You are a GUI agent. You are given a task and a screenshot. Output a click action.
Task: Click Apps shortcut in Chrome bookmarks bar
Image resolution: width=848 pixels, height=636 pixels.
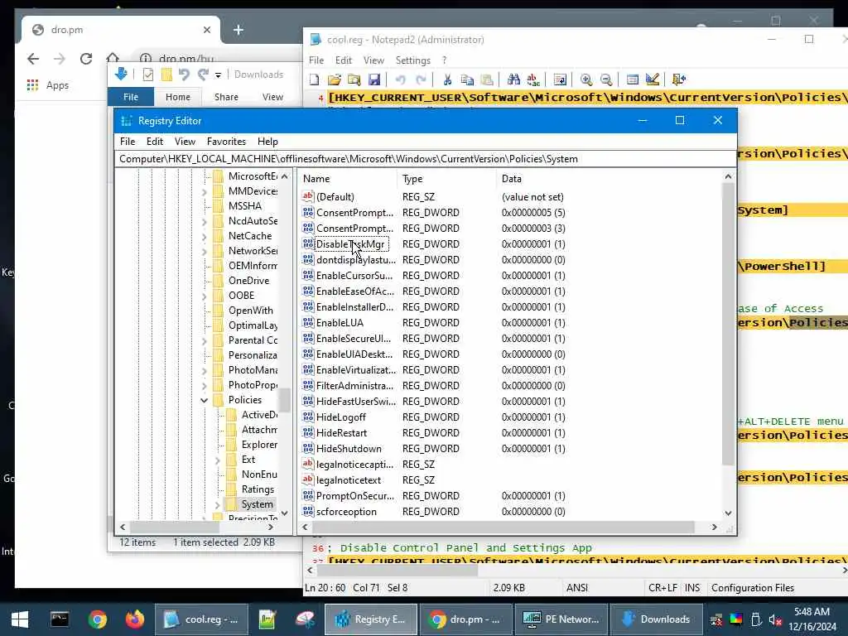(48, 85)
